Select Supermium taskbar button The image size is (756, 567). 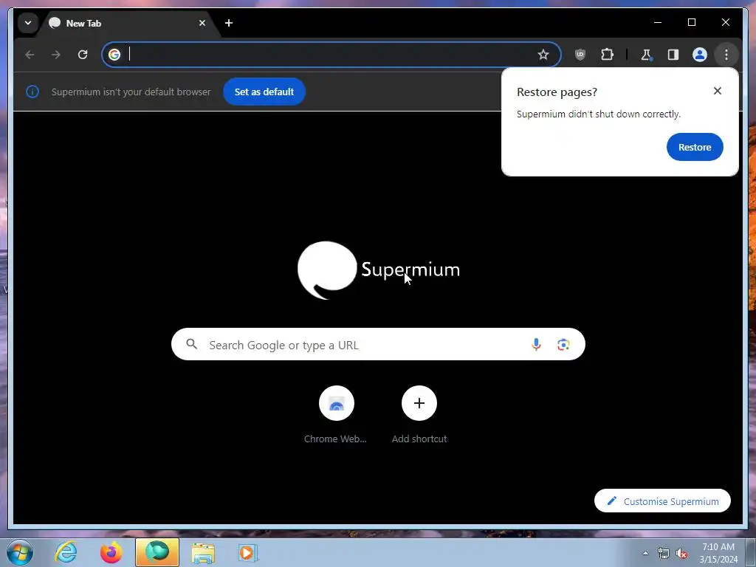[x=157, y=552]
